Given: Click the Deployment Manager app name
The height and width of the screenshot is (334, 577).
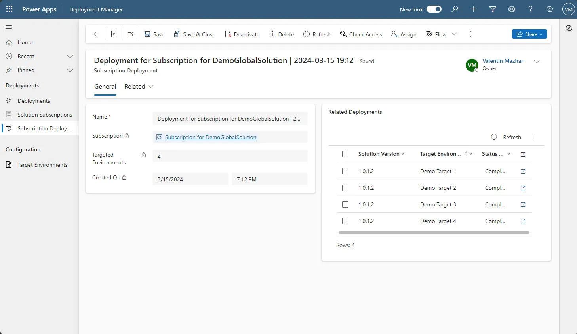Looking at the screenshot, I should (96, 9).
